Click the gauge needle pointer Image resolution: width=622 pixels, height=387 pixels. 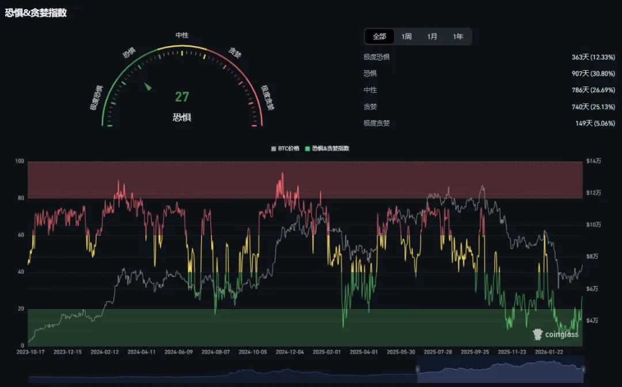[x=147, y=86]
